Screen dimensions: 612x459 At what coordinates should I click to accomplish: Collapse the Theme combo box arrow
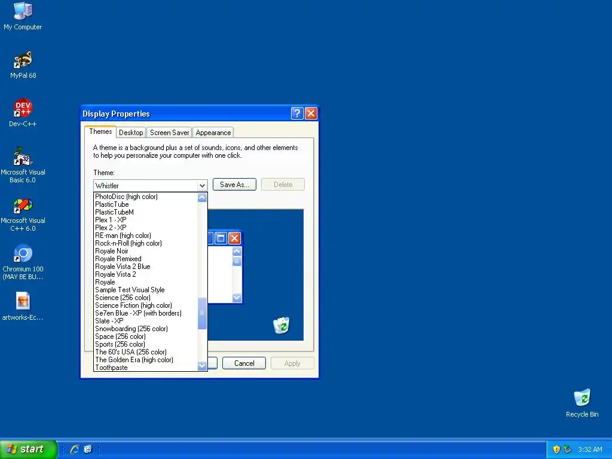pyautogui.click(x=202, y=186)
